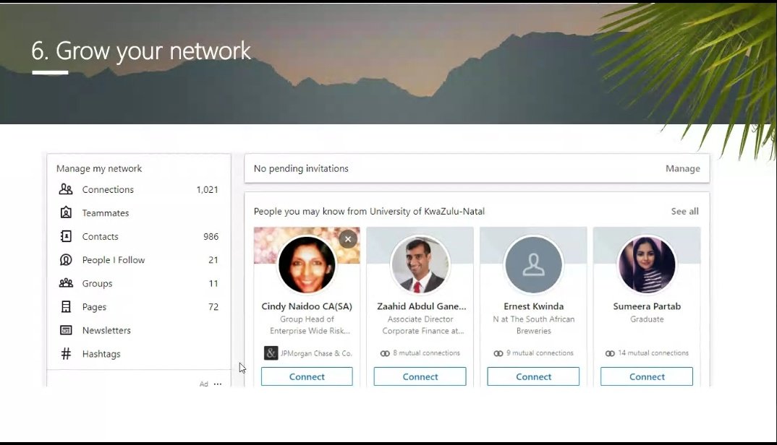Connect with Ernest Kwinda
Viewport: 777px width, 445px height.
533,376
